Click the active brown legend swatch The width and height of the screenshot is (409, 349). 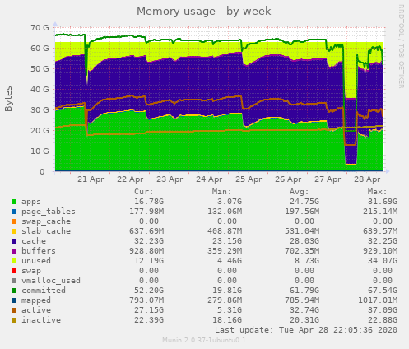[14, 310]
